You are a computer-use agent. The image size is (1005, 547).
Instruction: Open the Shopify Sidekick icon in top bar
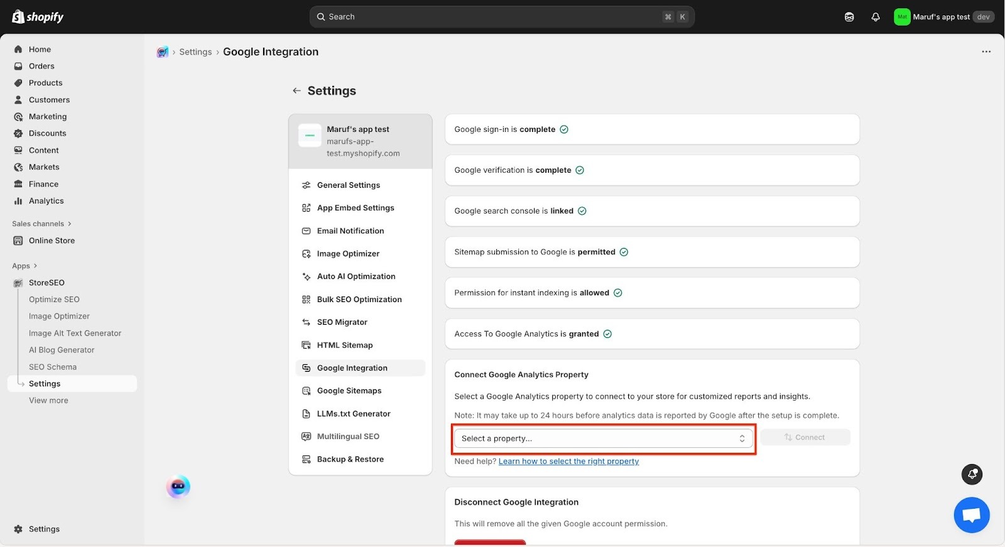click(x=849, y=17)
